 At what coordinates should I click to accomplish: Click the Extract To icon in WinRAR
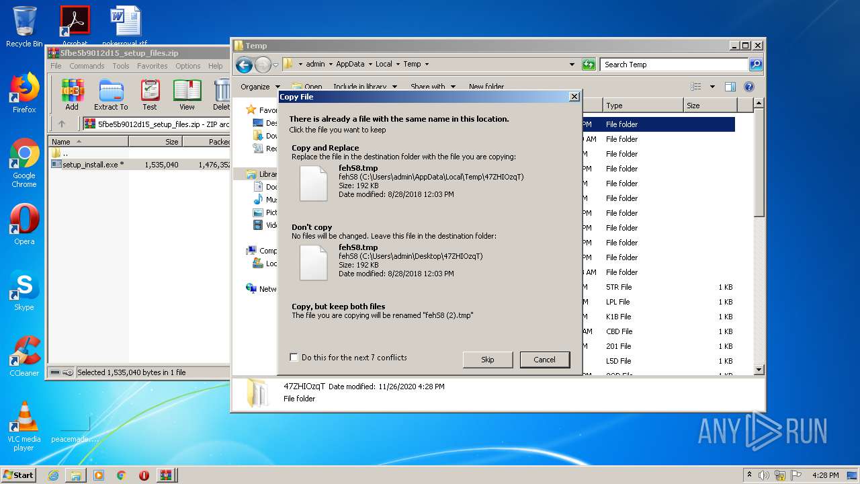[x=111, y=94]
